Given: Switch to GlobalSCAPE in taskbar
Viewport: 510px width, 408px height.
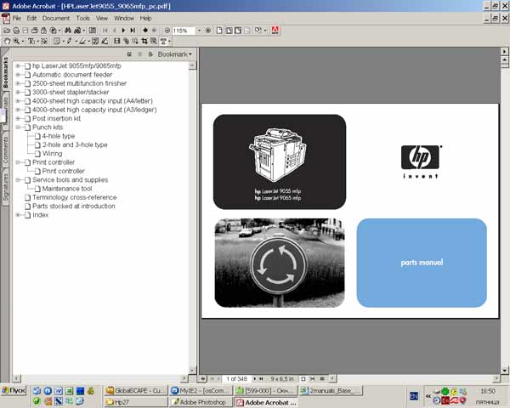Looking at the screenshot, I should pyautogui.click(x=136, y=391).
